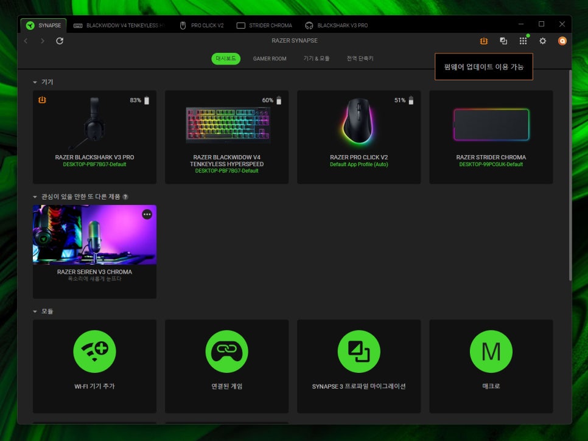Open the three-dot menu on Seiren V3 card
This screenshot has width=588, height=441.
(x=147, y=214)
